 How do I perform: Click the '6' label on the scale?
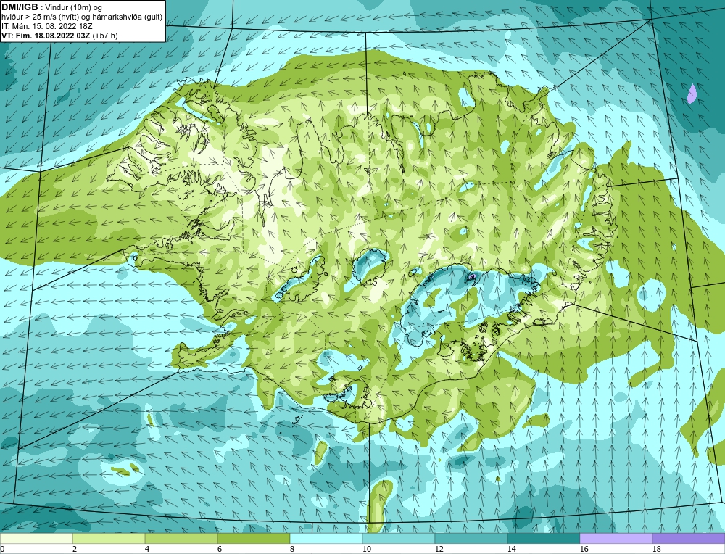(220, 550)
